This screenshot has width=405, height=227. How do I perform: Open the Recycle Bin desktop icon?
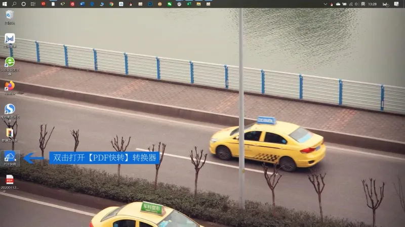[10, 17]
